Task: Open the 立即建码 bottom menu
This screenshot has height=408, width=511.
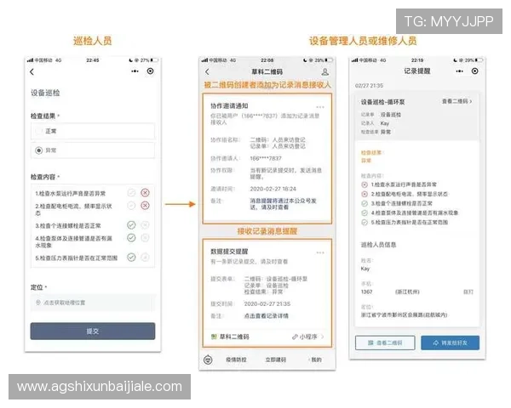Action: tap(276, 360)
